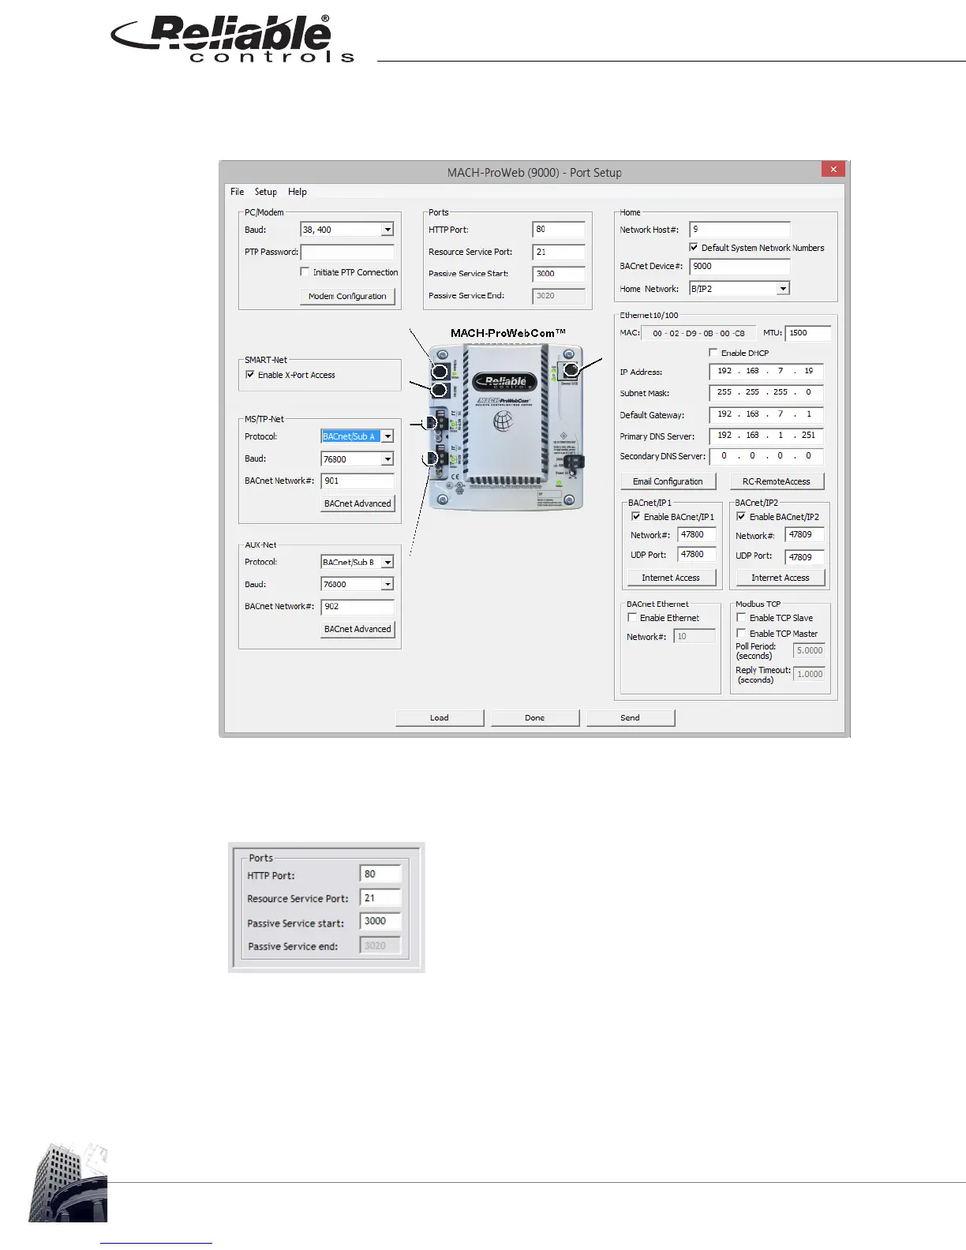Select Passive Service Start field in Port Setup dialog
Image resolution: width=966 pixels, height=1250 pixels.
pos(559,274)
